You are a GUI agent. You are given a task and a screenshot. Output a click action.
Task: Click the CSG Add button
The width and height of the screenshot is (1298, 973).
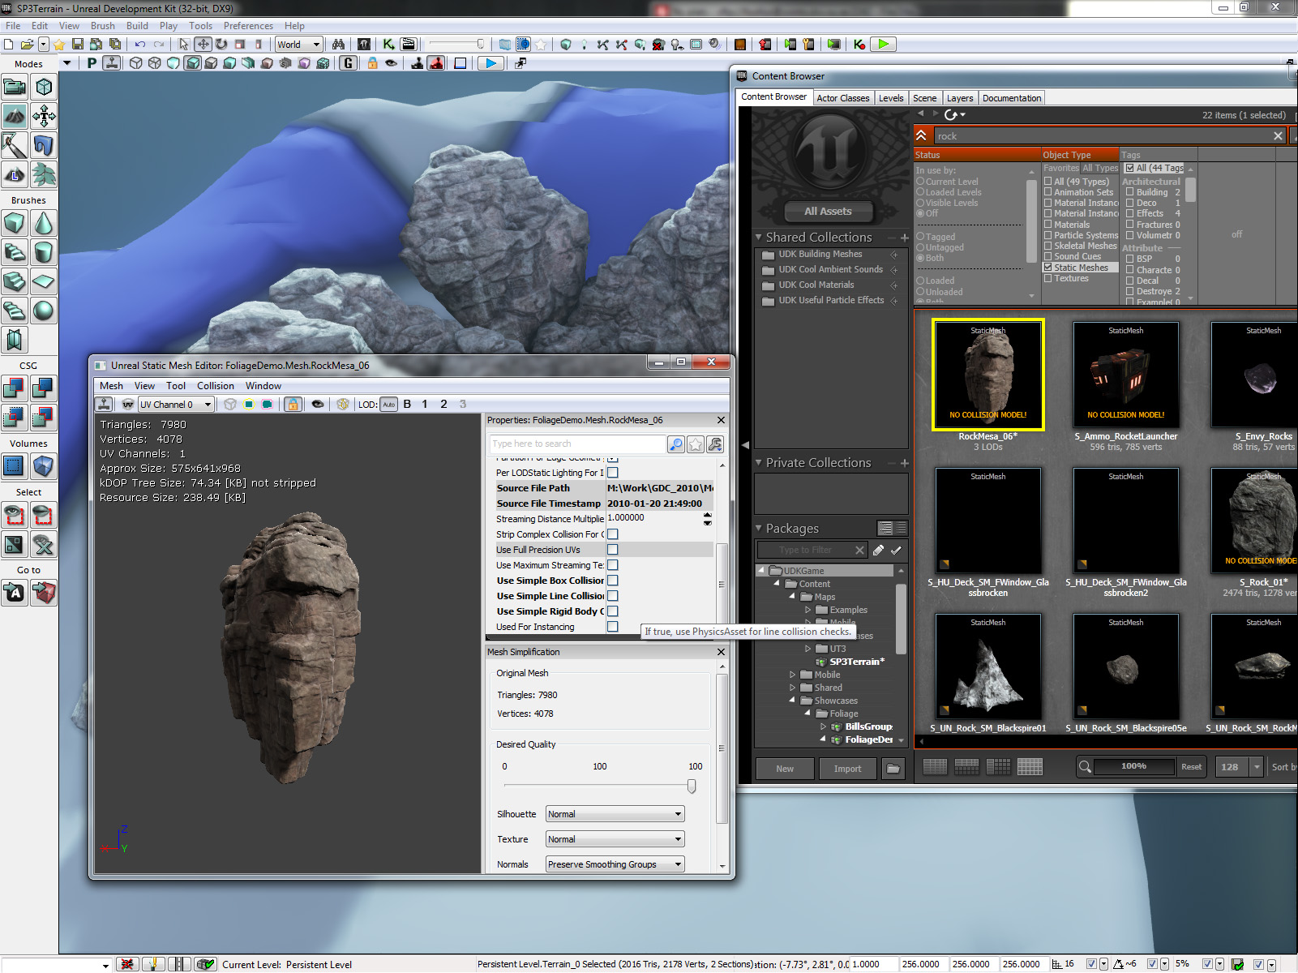[15, 388]
